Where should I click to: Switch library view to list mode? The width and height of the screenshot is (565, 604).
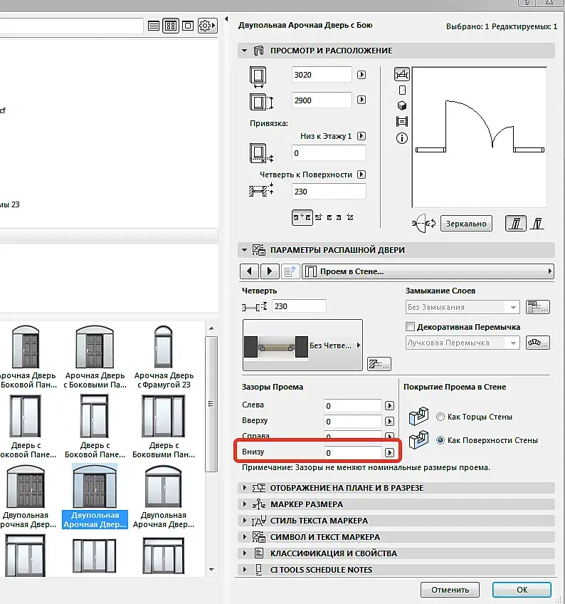154,26
